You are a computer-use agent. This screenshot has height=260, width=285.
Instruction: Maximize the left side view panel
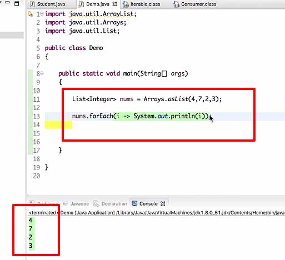click(17, 3)
